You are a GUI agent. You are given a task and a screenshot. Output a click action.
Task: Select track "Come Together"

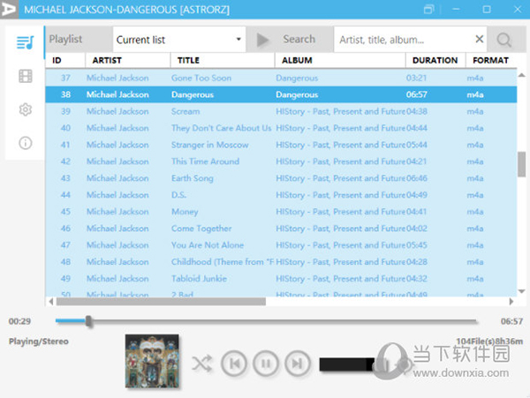coord(201,229)
